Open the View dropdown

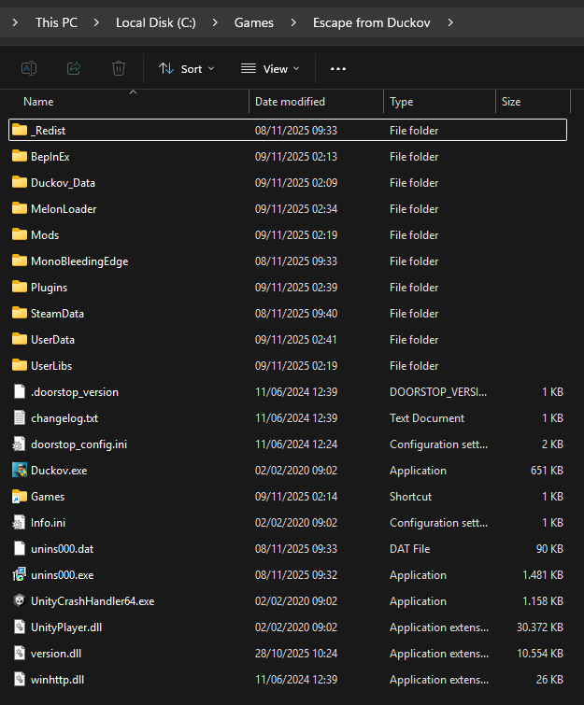[270, 69]
